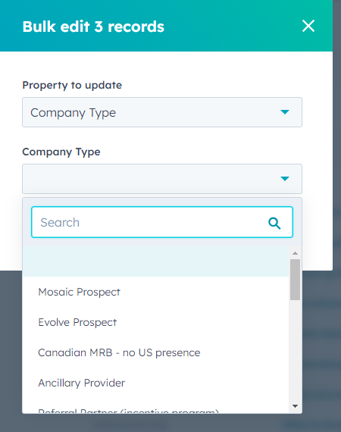Click the scrollbar down arrow

[x=296, y=406]
